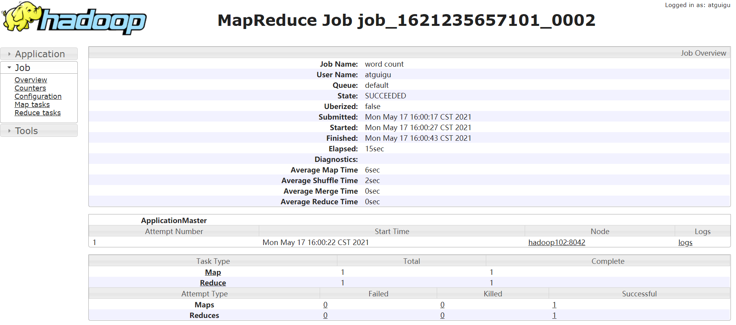The image size is (736, 325).
Task: Open the Map tasks sidebar link
Action: [32, 105]
